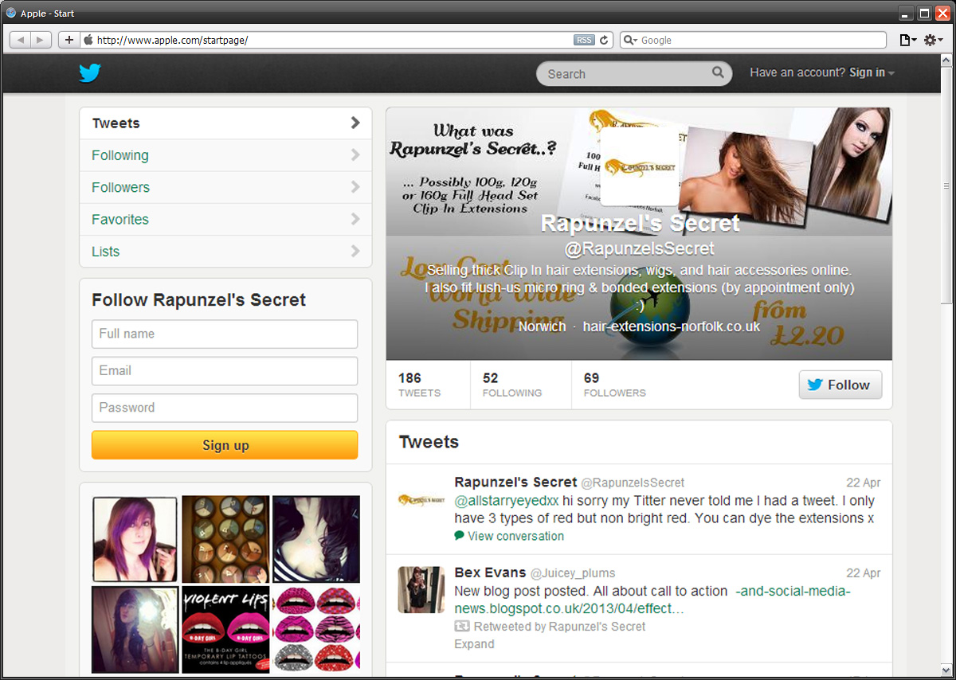The image size is (956, 680).
Task: Open Lists in sidebar
Action: 225,251
